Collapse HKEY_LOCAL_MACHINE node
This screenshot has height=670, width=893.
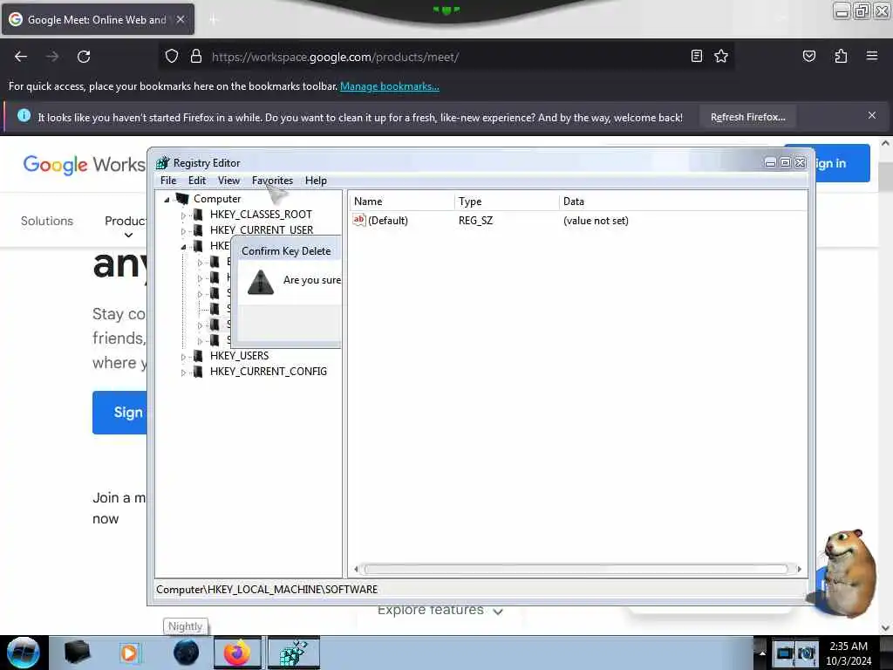coord(183,247)
